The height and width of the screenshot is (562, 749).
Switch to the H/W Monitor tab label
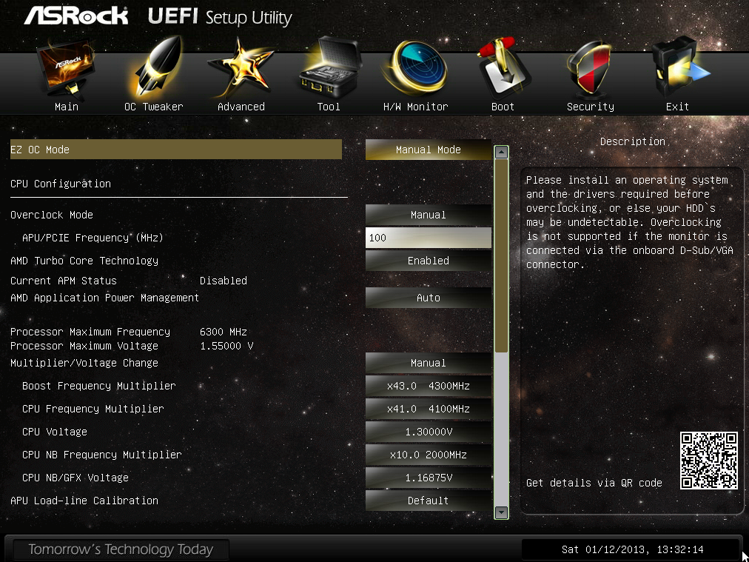tap(416, 107)
